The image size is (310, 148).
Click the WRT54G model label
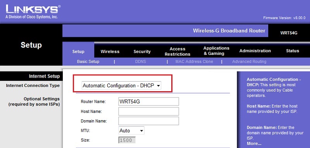[289, 33]
